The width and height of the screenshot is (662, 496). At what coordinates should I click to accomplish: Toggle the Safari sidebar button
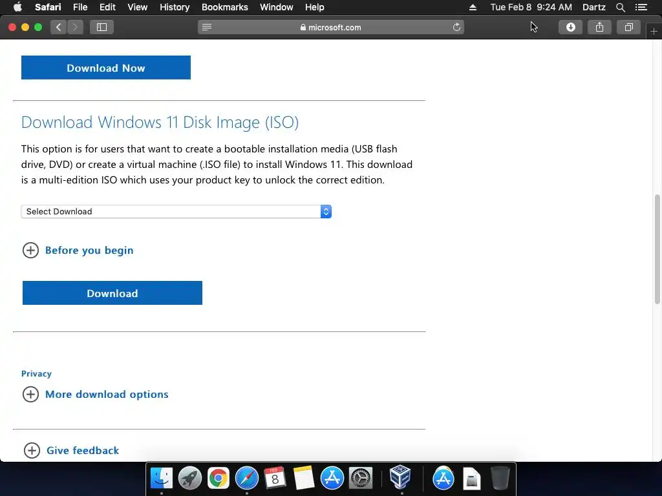tap(101, 27)
